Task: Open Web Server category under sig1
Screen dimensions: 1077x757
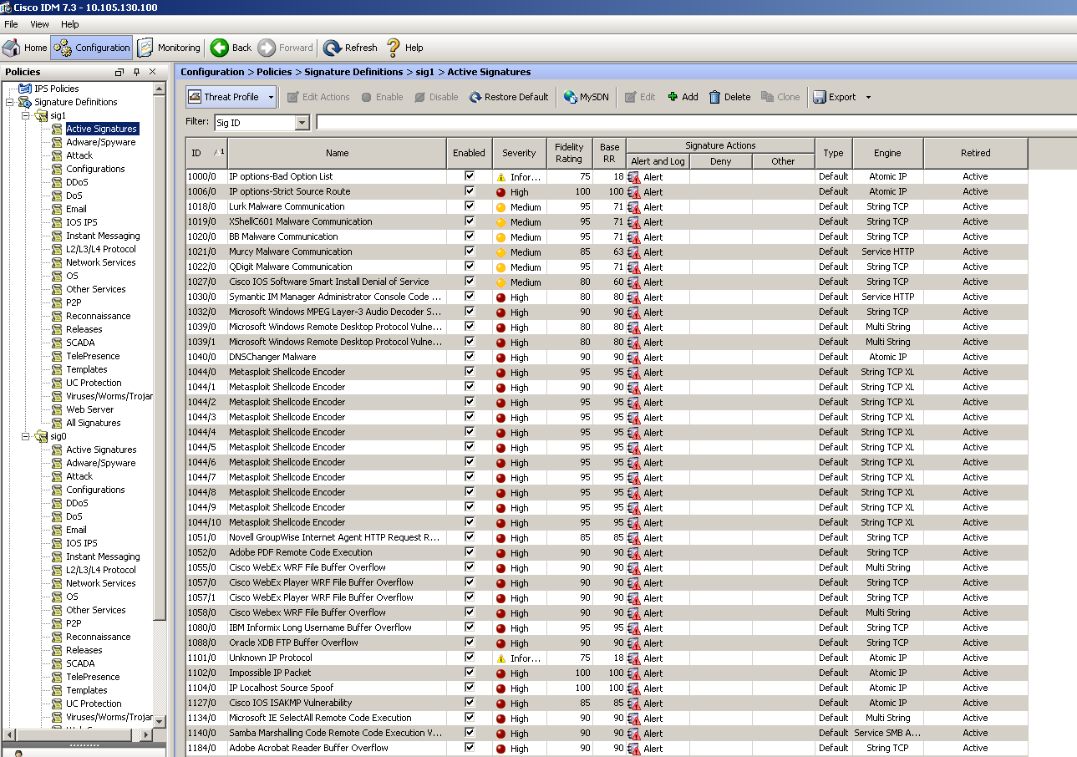Action: (x=89, y=409)
